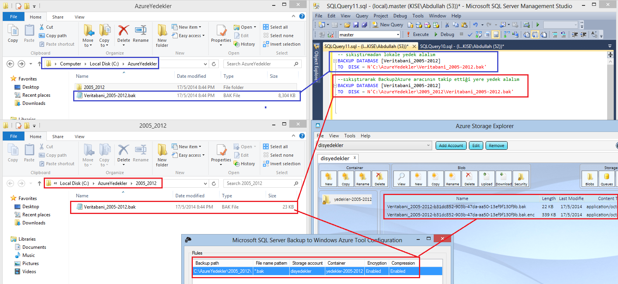Collapse first BACKUP DATABASE code region in SSMS

point(335,61)
